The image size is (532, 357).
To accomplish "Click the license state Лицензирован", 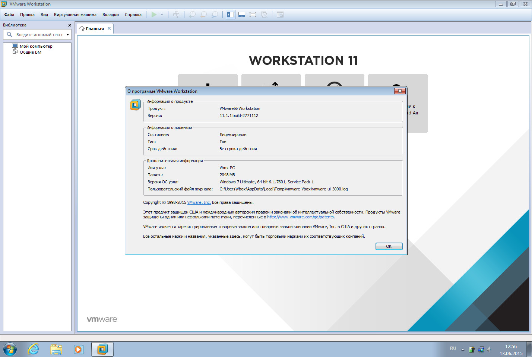I will 233,135.
